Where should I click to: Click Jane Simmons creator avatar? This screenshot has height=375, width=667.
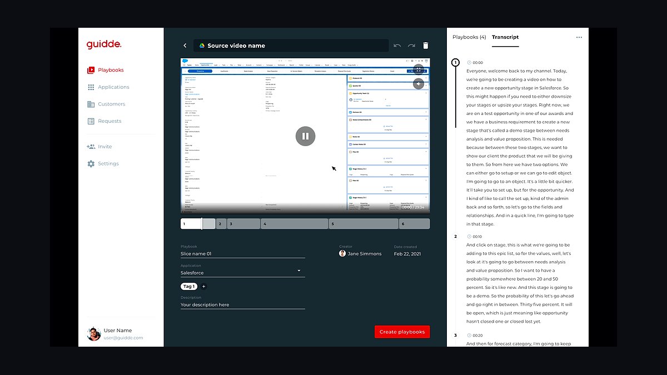(x=342, y=254)
